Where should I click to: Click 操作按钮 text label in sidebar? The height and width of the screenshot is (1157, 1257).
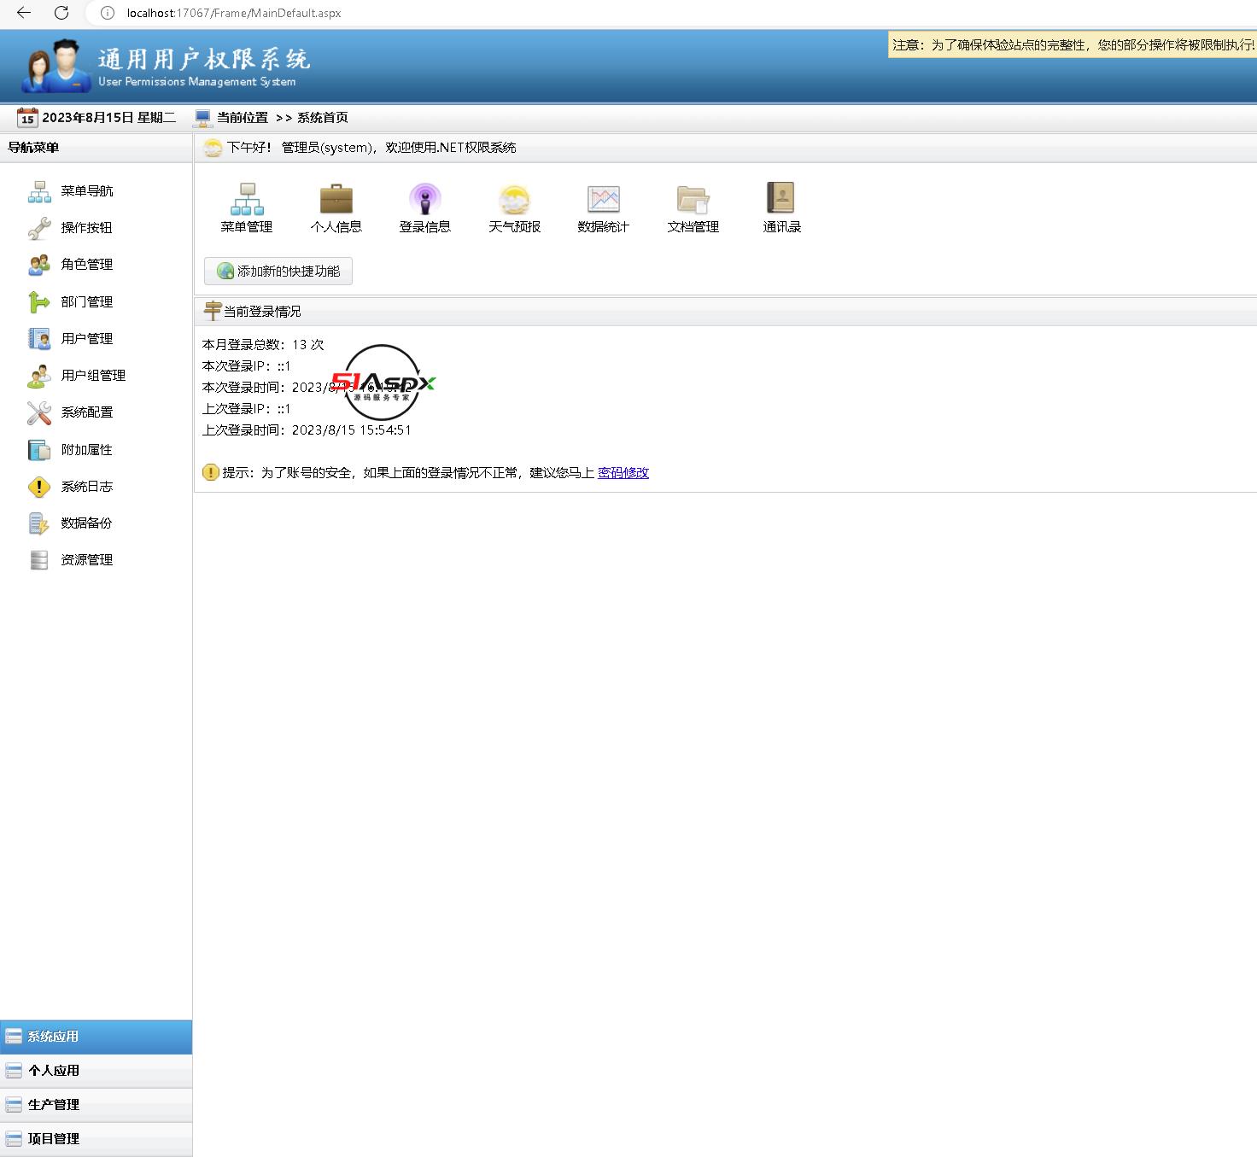pyautogui.click(x=87, y=228)
